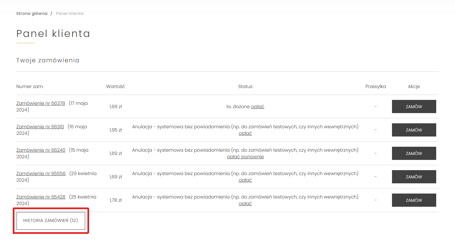Click opłać ponownie for order 66240
The image size is (455, 243).
click(245, 157)
